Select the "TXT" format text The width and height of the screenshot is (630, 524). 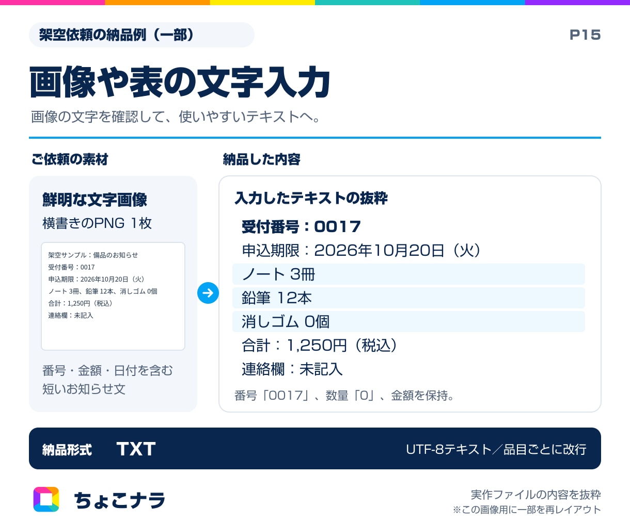pos(136,449)
